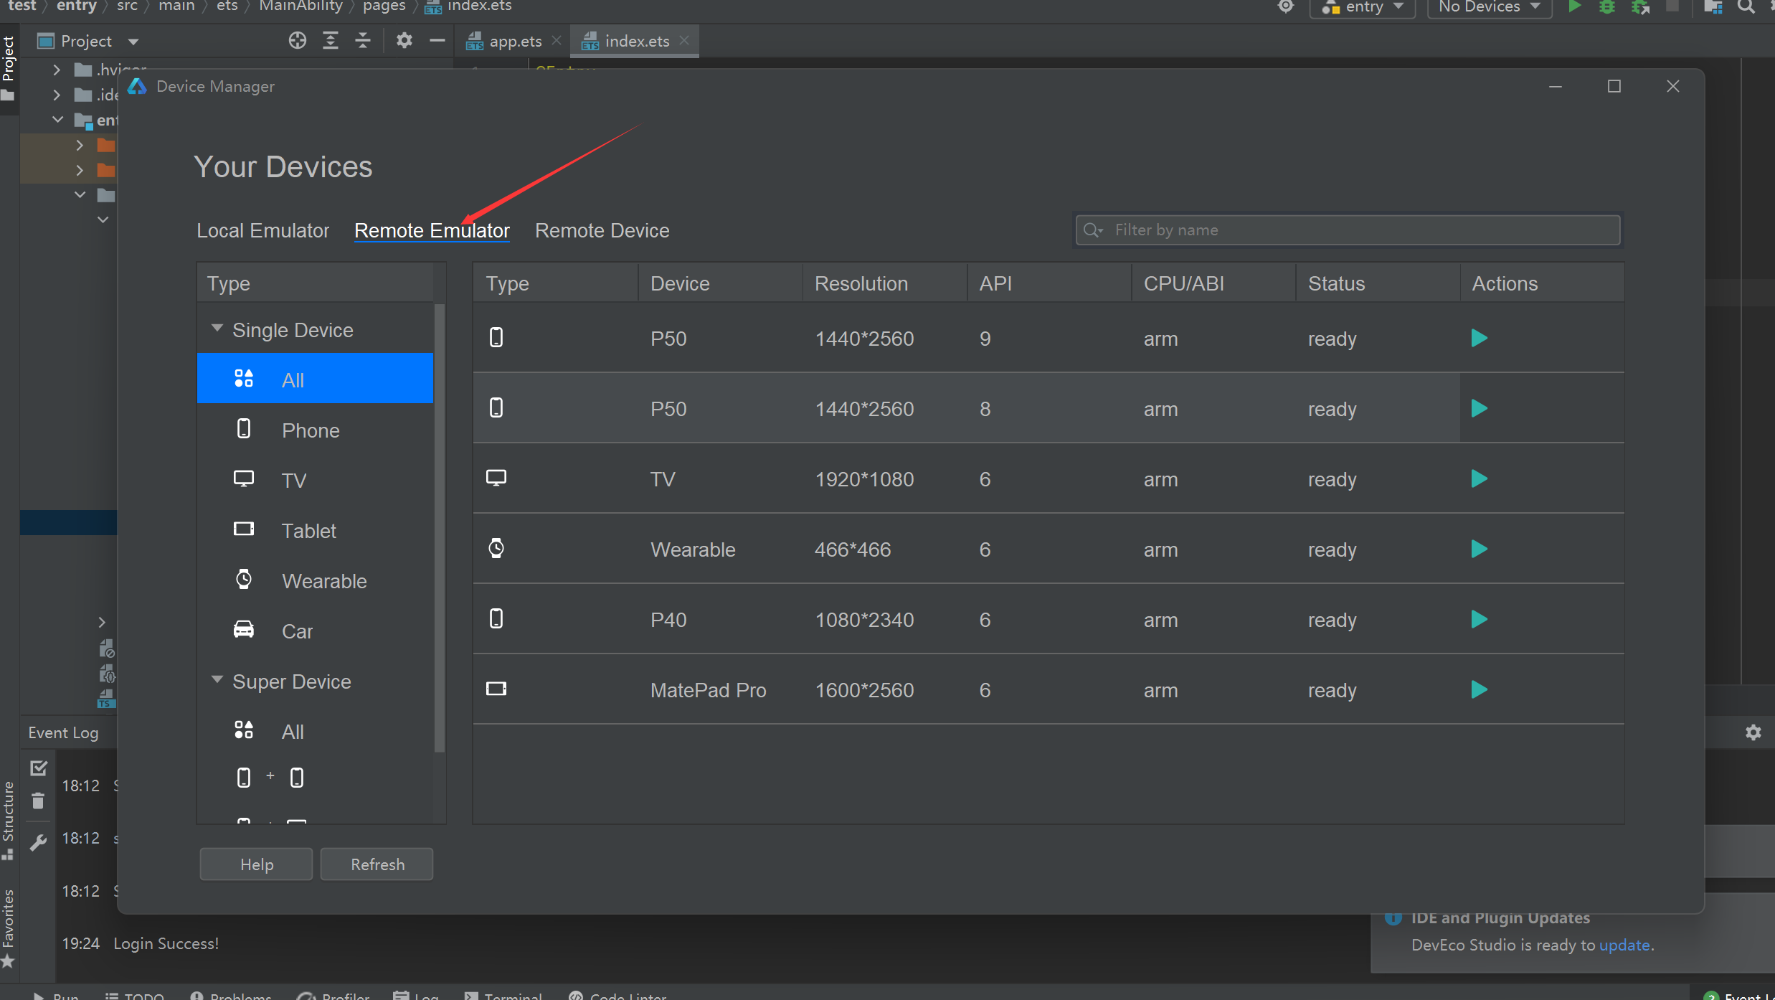This screenshot has height=1000, width=1775.
Task: Open the entry module dropdown
Action: tap(1362, 7)
